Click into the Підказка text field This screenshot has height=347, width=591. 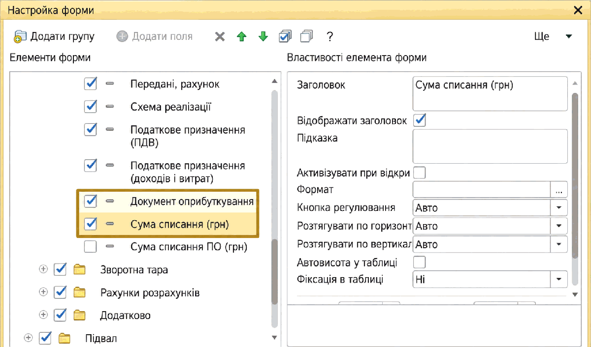coord(490,146)
